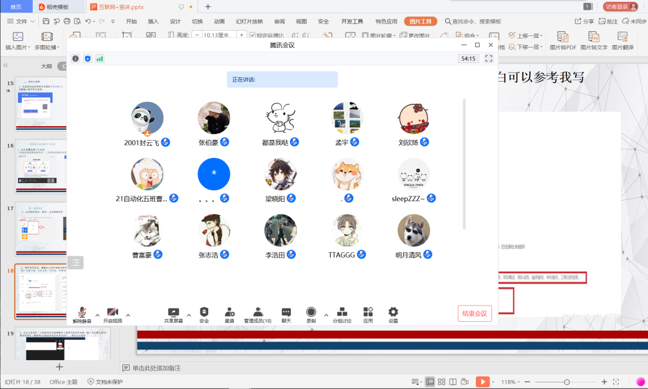Increase height with plus stepper

pos(241,35)
